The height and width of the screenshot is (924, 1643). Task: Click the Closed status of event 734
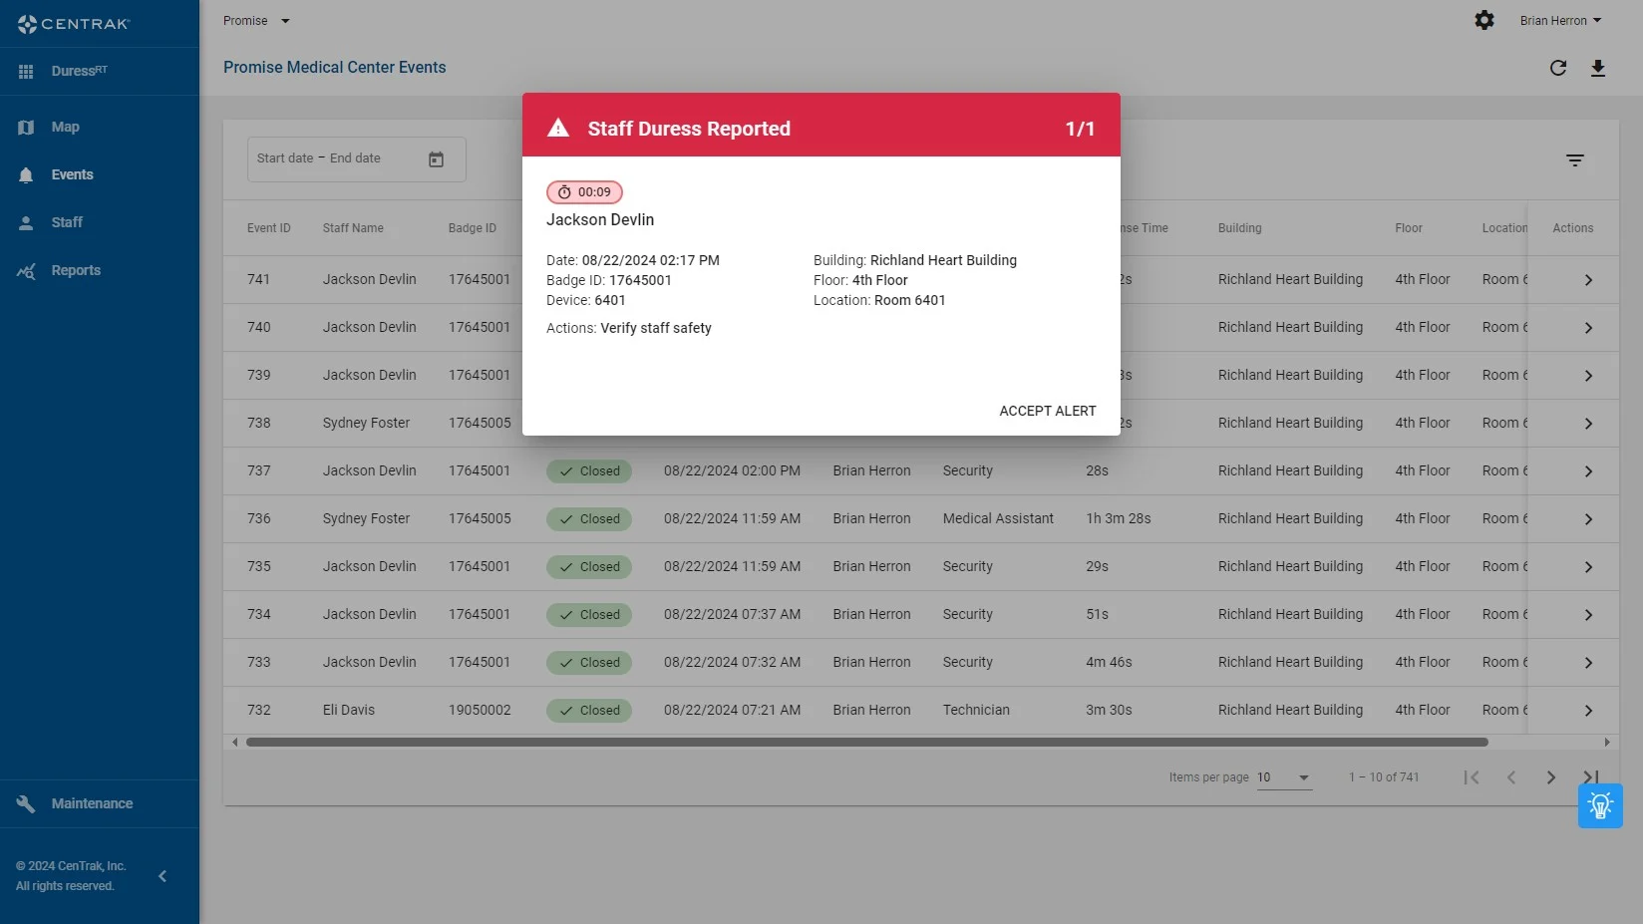click(x=589, y=615)
